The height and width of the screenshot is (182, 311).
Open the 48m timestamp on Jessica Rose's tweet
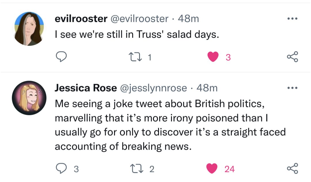(x=207, y=88)
